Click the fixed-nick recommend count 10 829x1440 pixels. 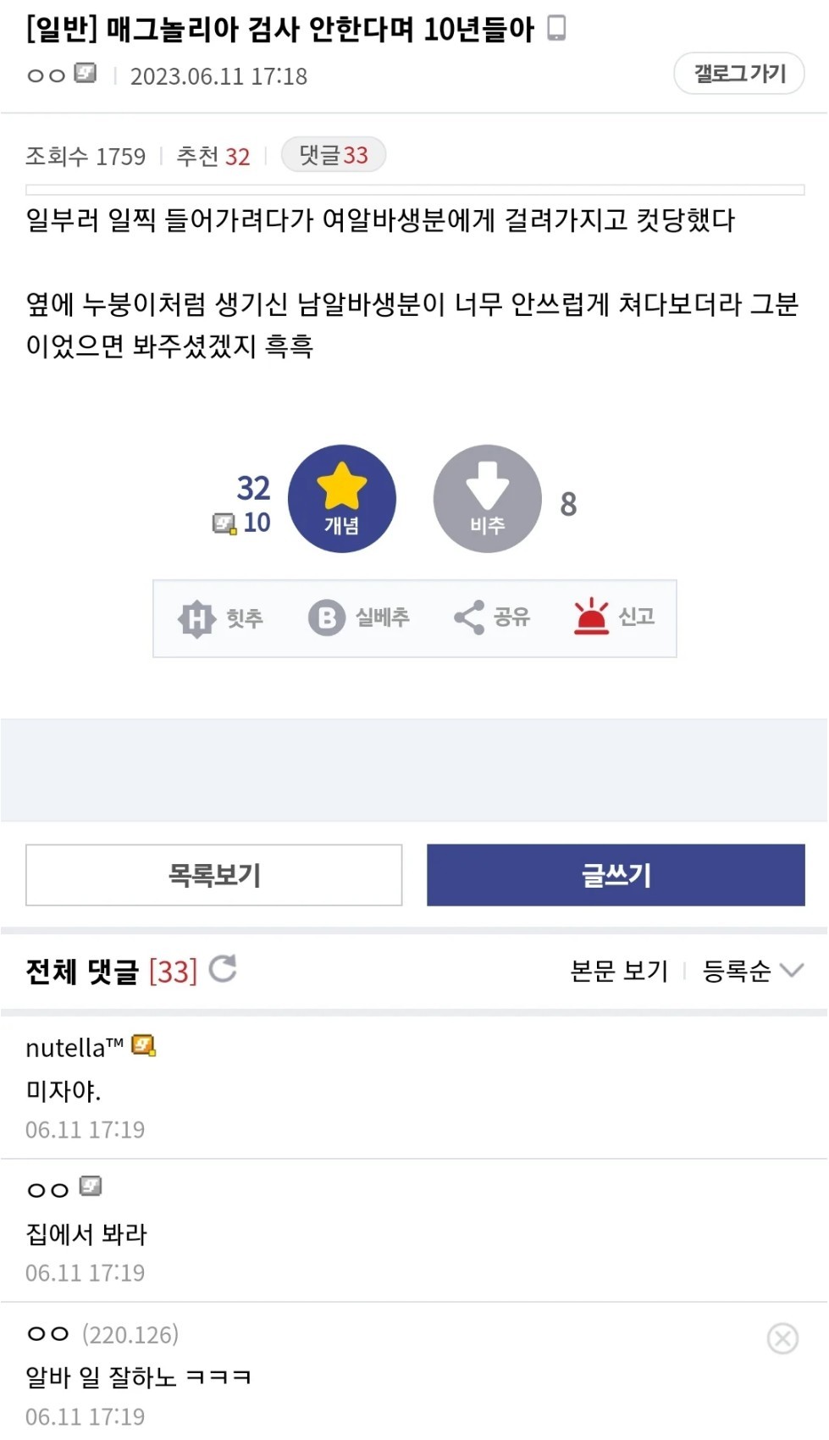257,523
